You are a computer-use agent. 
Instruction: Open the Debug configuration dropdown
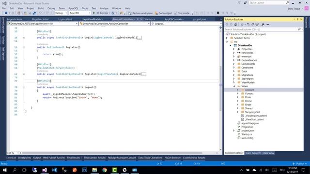click(61, 13)
